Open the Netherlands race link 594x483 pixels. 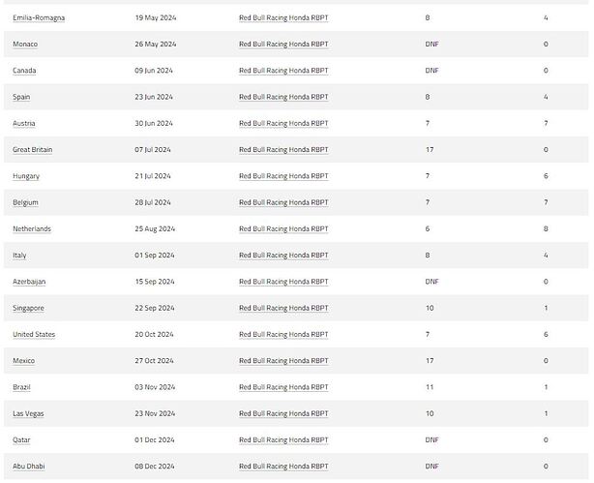(x=32, y=229)
